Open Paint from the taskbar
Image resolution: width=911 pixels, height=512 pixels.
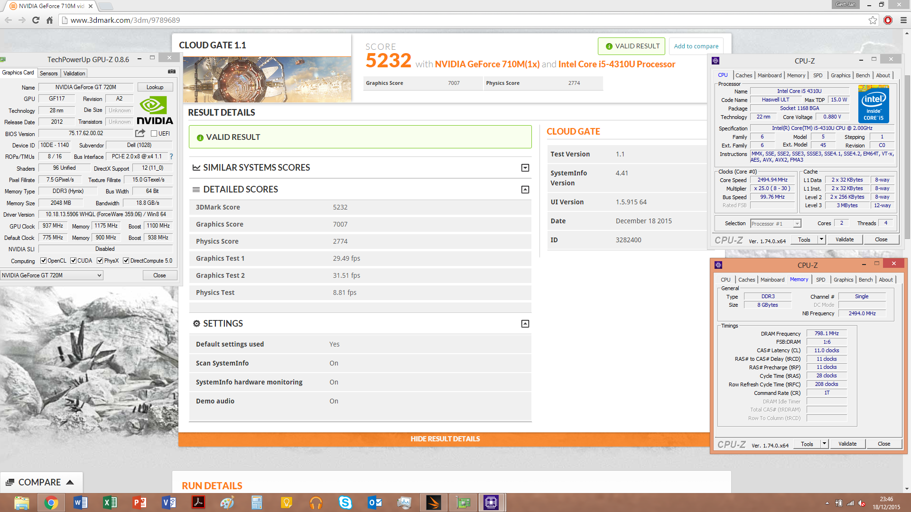227,503
